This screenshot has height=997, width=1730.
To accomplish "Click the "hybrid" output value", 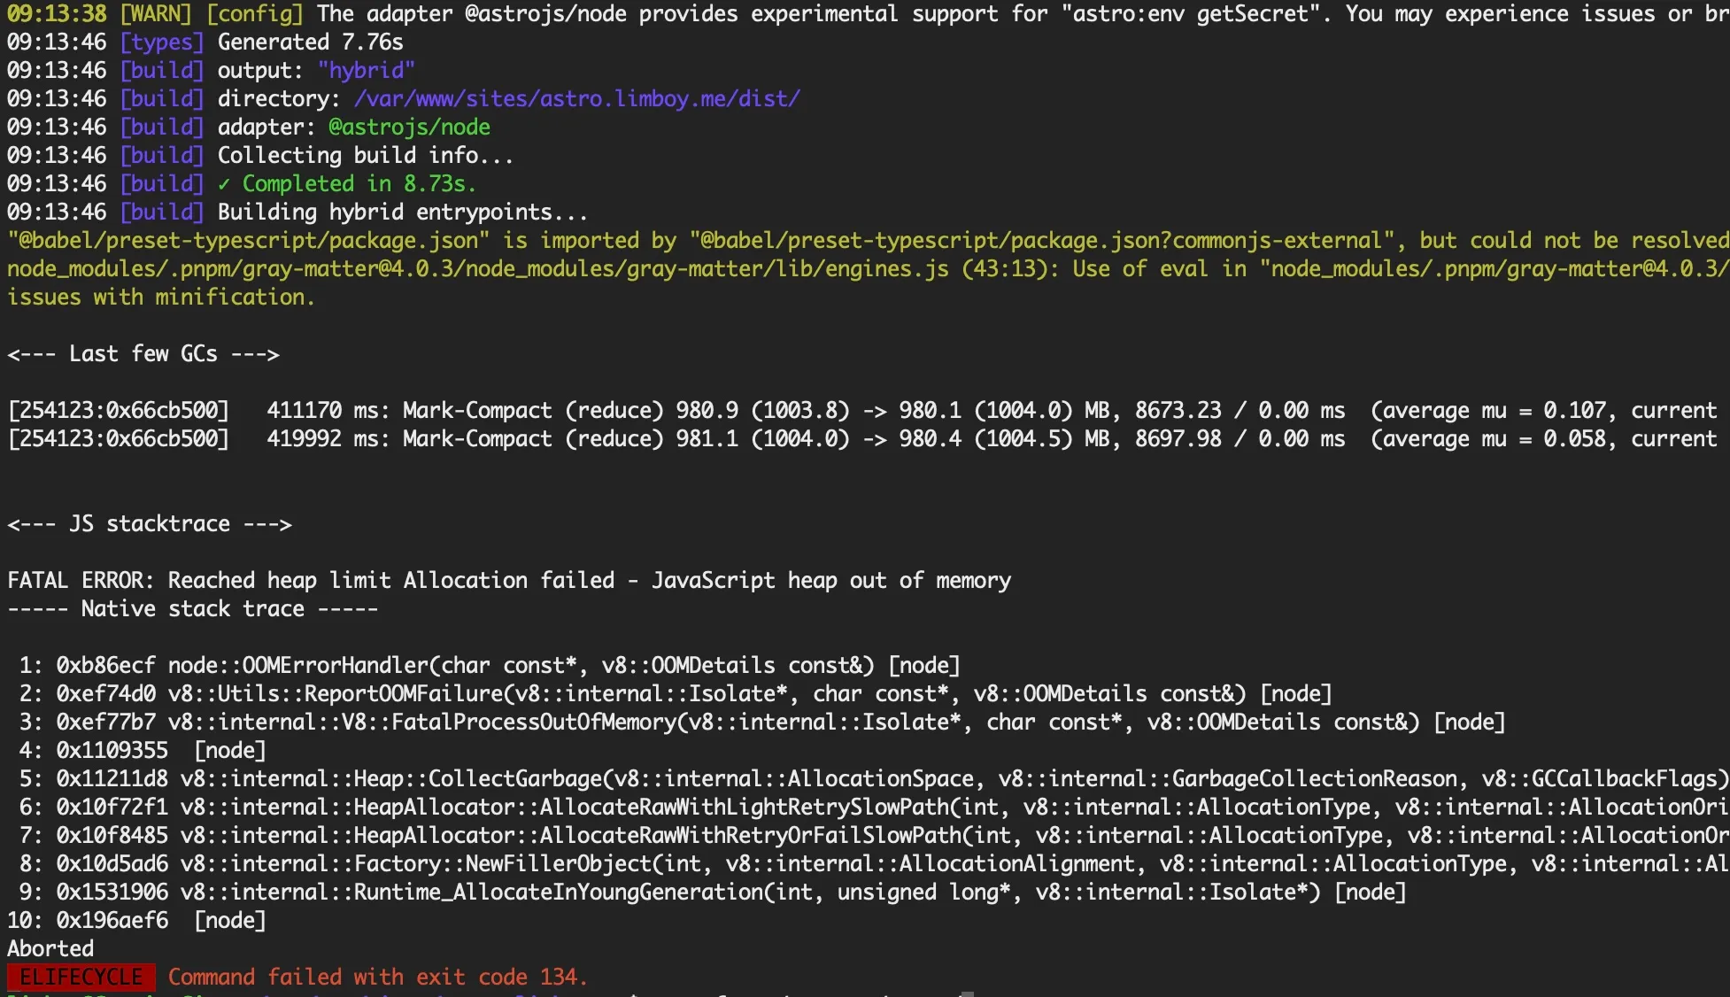I will [x=366, y=70].
